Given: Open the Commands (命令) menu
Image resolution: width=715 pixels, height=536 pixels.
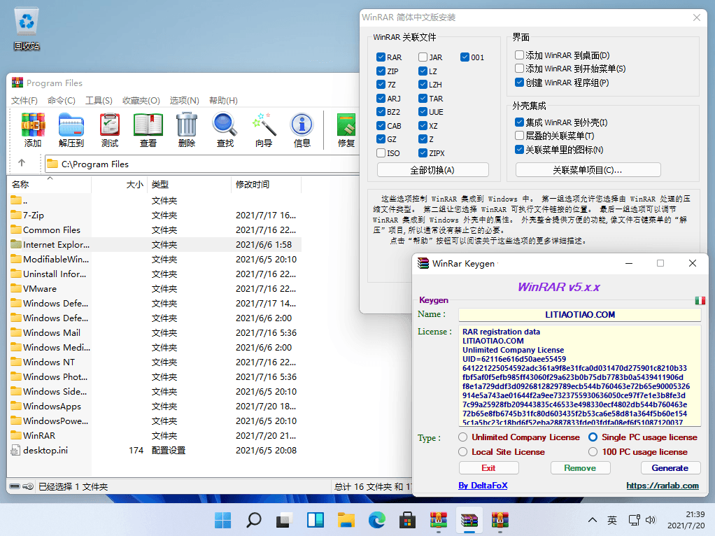Looking at the screenshot, I should pos(61,100).
